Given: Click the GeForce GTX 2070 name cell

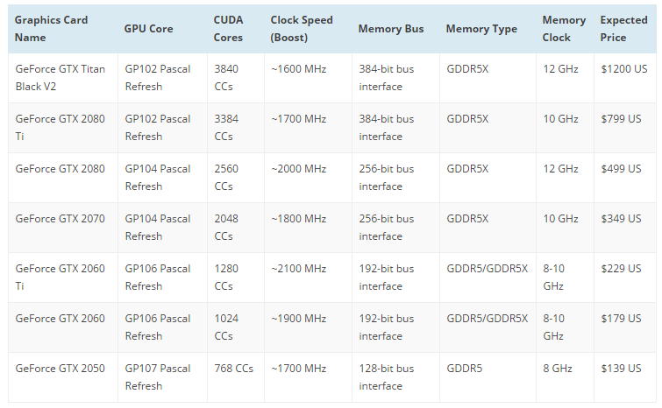Looking at the screenshot, I should 58,219.
